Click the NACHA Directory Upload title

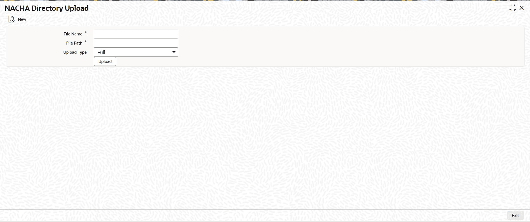coord(47,8)
